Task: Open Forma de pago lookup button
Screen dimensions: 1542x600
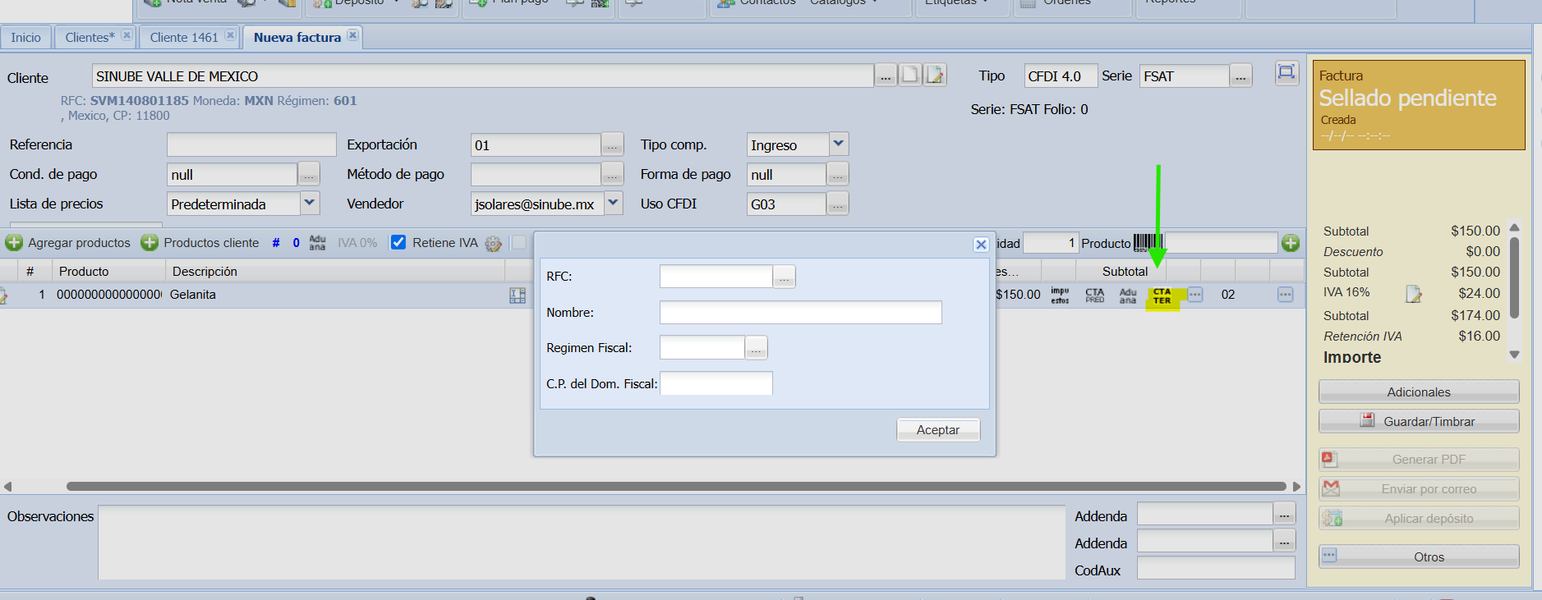Action: pos(837,174)
